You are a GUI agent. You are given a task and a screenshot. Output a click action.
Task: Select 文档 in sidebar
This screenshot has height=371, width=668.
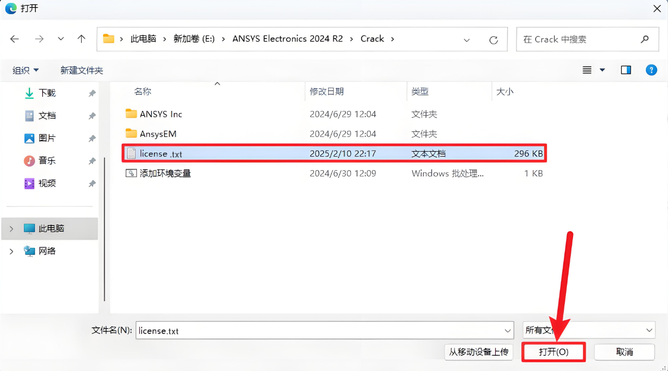(47, 116)
